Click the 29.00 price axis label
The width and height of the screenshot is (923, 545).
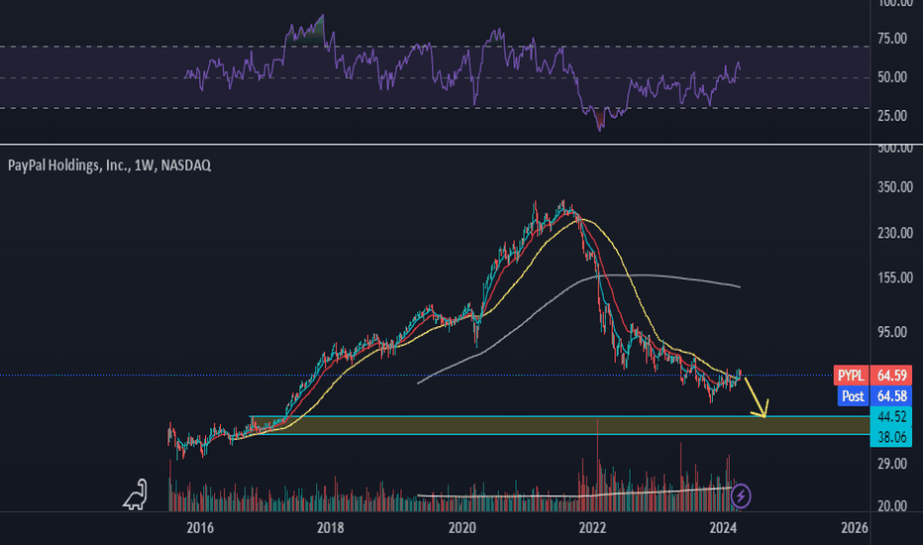coord(892,465)
